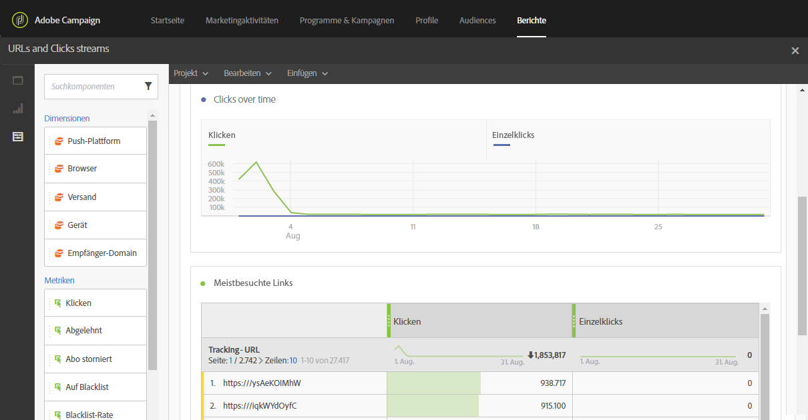Change the Zeilen row count link

coord(293,361)
